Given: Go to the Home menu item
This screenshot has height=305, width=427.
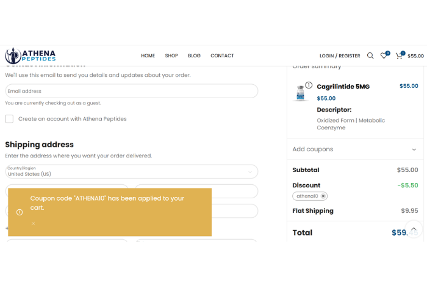Looking at the screenshot, I should point(148,56).
